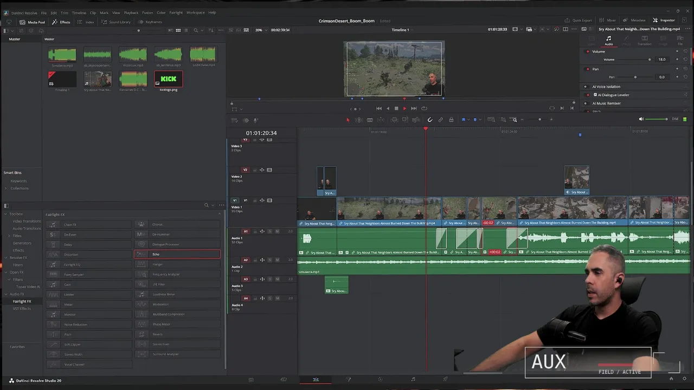Select kicklogo.png thumbnail in Media Pool
Screen dimensions: 694x390
click(169, 79)
